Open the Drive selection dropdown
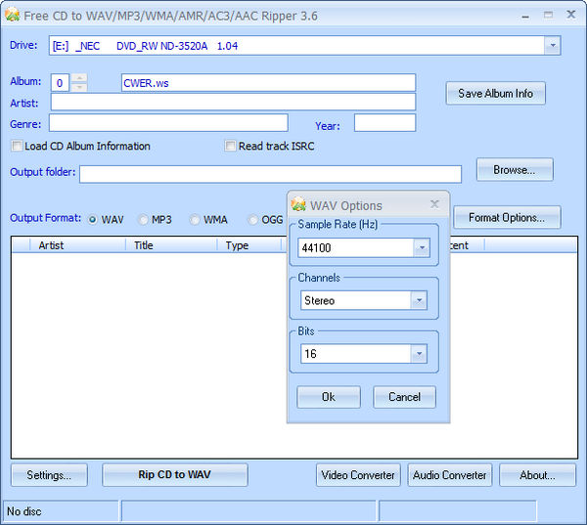 [552, 46]
